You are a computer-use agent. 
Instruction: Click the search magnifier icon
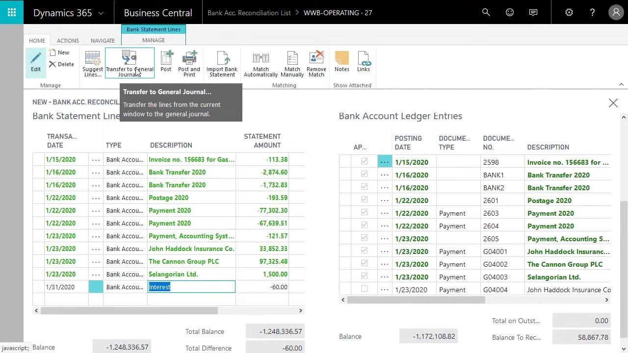click(x=486, y=12)
